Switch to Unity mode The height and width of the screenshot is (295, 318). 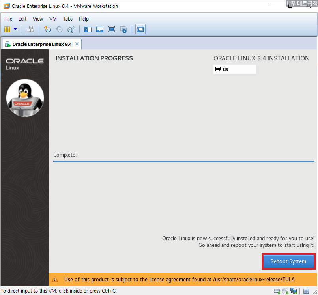click(123, 30)
